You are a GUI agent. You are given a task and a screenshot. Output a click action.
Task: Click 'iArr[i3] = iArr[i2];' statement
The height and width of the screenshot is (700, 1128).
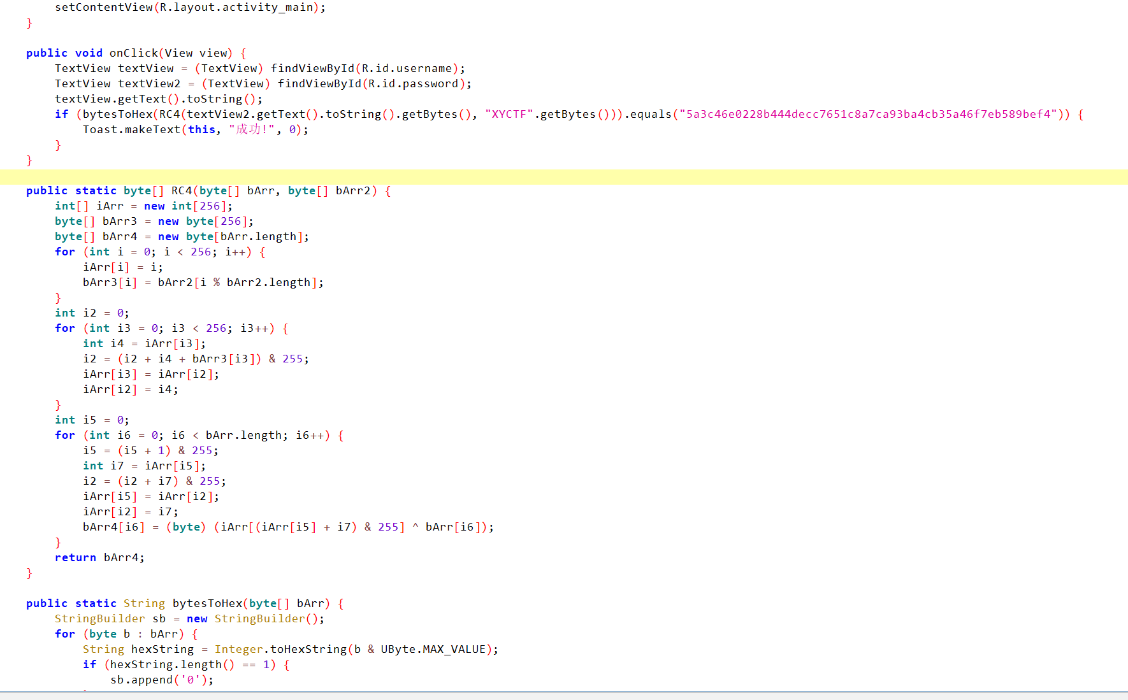pyautogui.click(x=151, y=374)
